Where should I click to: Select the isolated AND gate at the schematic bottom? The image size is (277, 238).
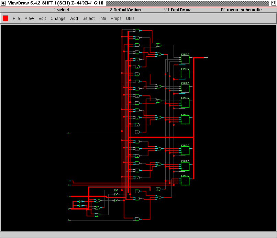137,219
